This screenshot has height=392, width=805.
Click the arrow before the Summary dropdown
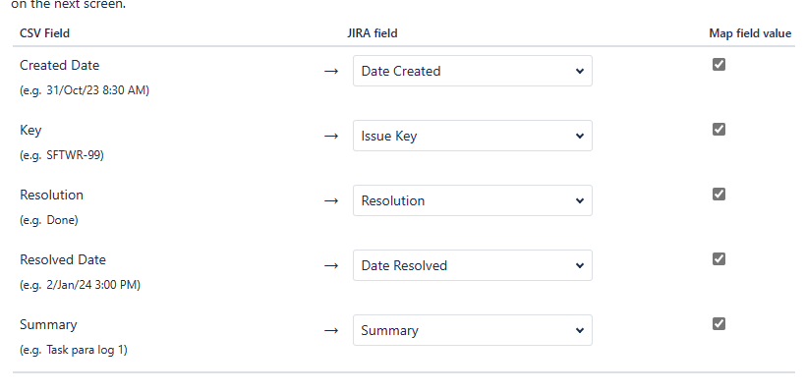[x=331, y=330]
